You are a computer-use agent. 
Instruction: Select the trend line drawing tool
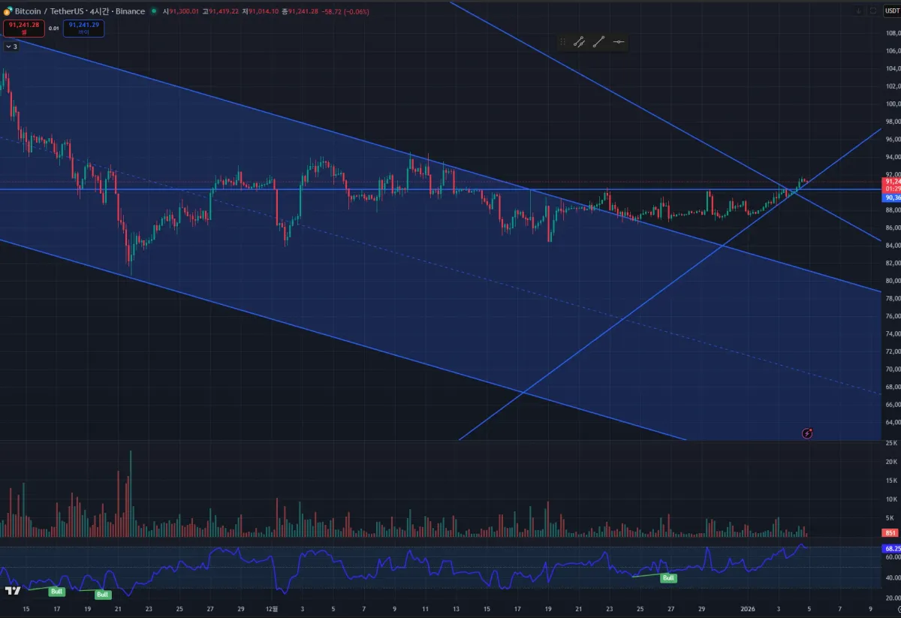click(598, 43)
